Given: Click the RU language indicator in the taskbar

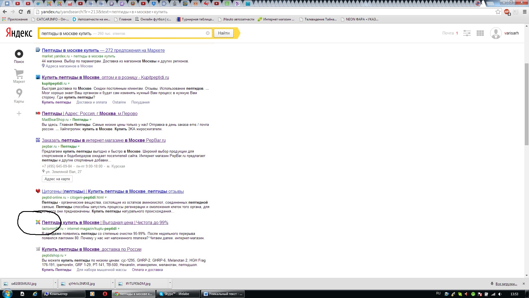Looking at the screenshot, I should [438, 293].
